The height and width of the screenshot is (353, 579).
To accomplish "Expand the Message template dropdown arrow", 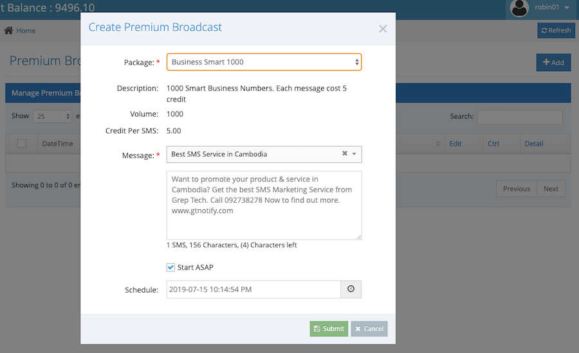I will tap(354, 153).
